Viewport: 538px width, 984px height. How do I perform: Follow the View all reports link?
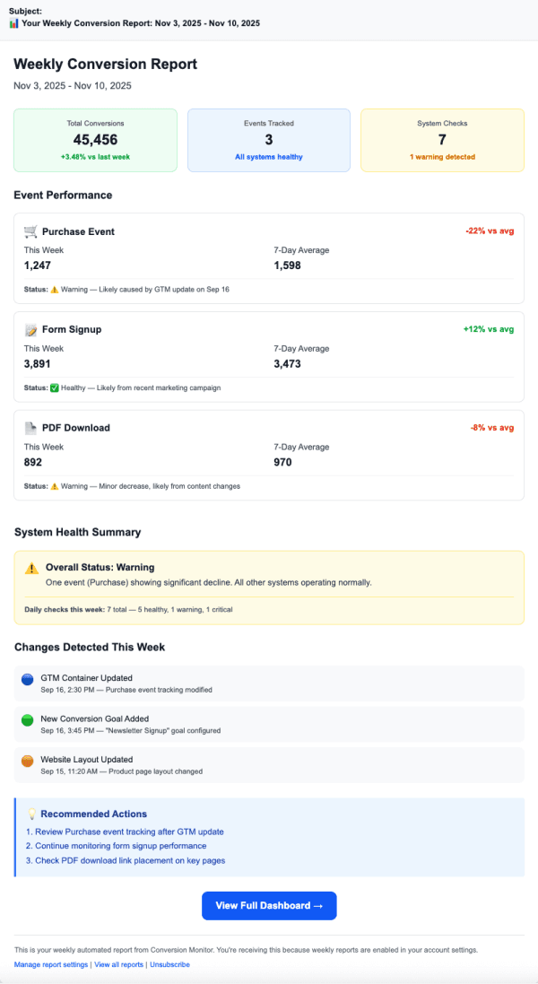coord(119,965)
